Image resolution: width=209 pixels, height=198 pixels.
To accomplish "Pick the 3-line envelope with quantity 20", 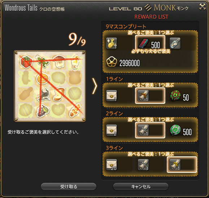I will click(x=112, y=165).
